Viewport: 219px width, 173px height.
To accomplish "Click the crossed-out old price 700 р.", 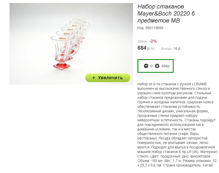I will click(142, 41).
